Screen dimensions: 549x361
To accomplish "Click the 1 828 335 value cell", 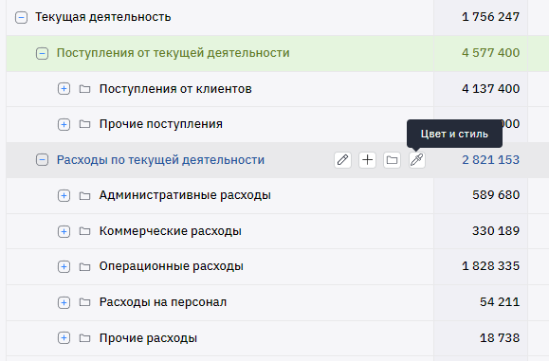I will [481, 266].
